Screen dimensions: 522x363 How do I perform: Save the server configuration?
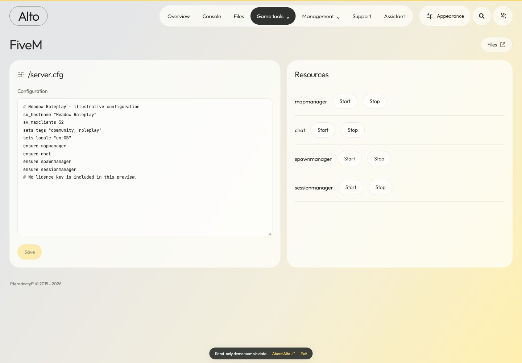tap(30, 252)
